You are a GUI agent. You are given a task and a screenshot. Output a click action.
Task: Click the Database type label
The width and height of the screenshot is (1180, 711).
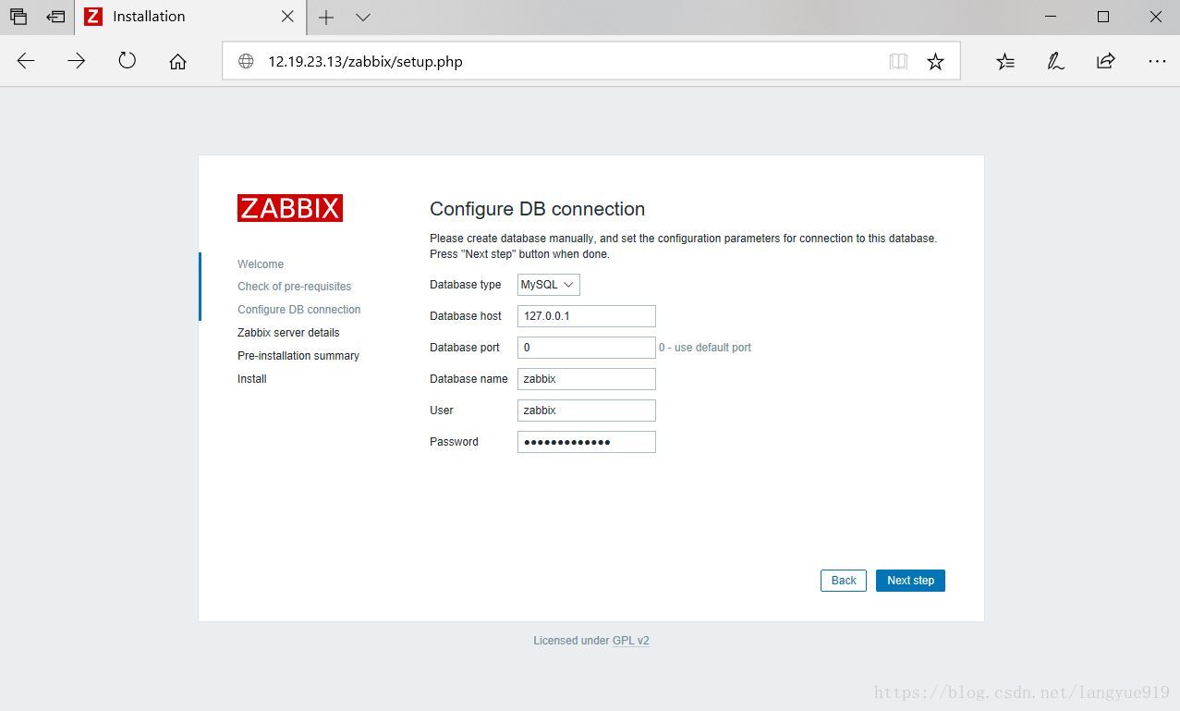pyautogui.click(x=466, y=285)
